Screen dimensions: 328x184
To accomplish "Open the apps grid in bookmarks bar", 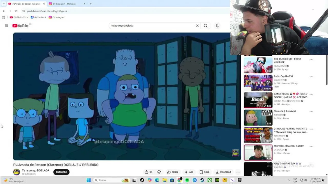I will (x=4, y=17).
